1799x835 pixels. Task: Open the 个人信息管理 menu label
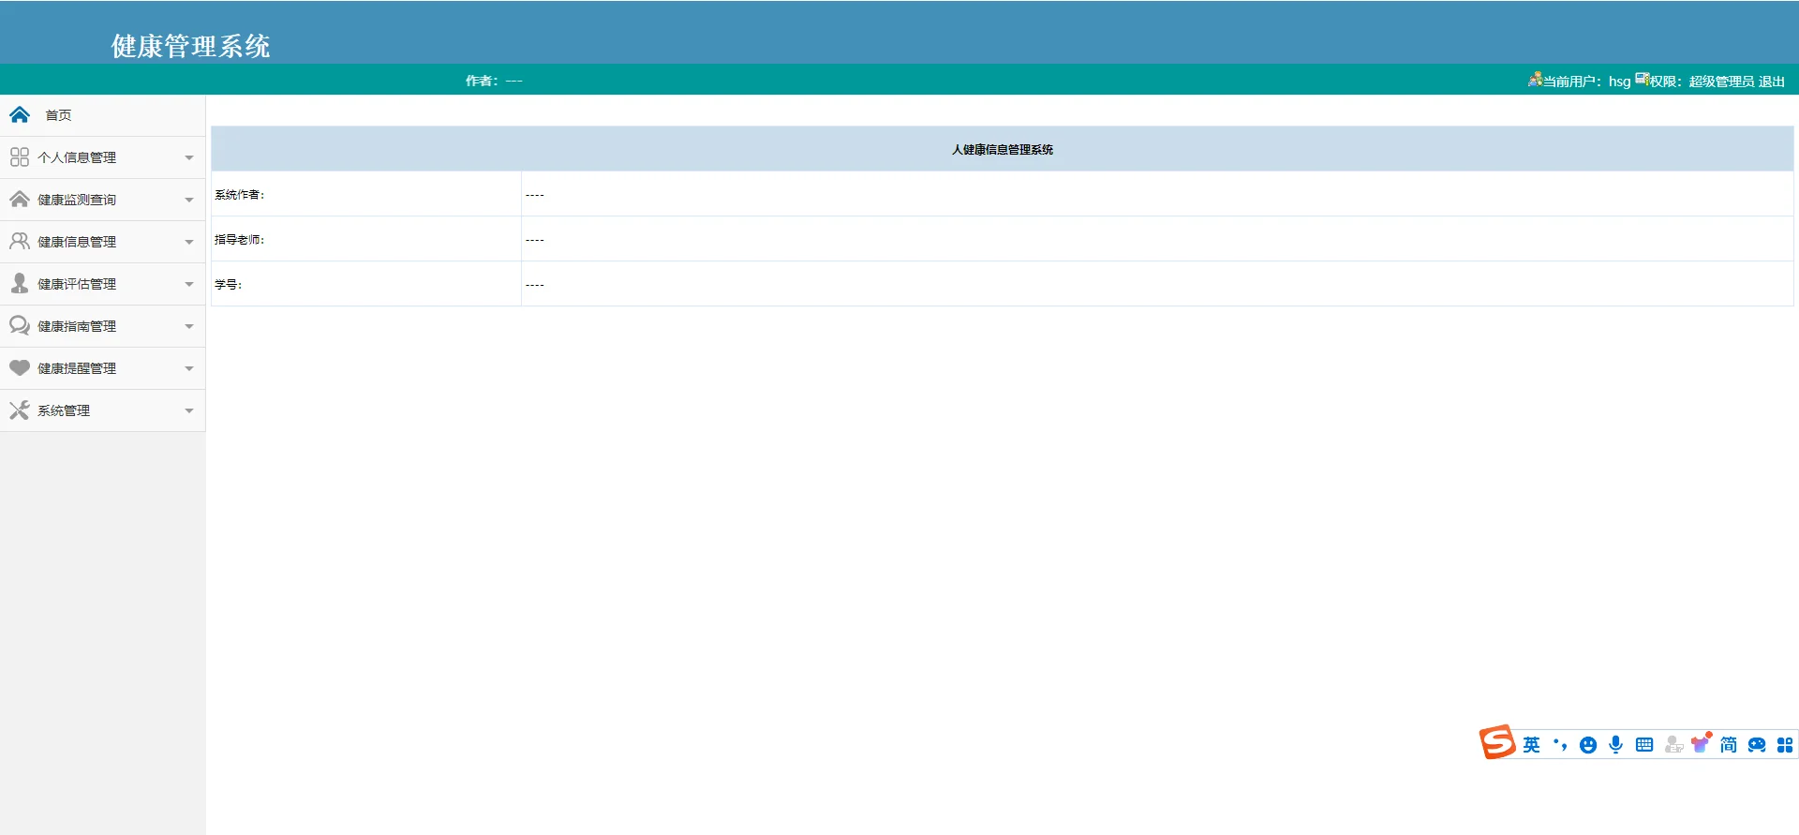click(x=77, y=157)
